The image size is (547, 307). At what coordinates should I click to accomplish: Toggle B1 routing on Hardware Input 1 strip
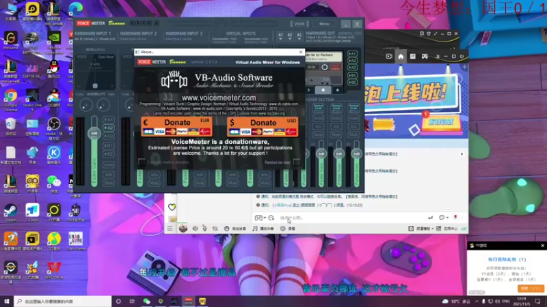click(x=109, y=145)
